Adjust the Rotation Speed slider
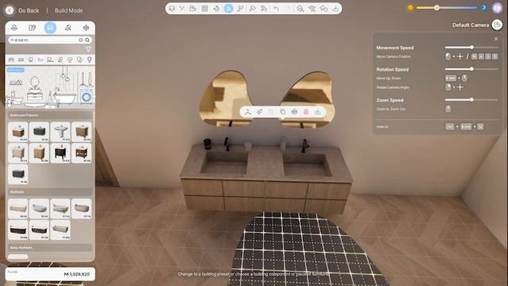The image size is (508, 286). pos(471,69)
